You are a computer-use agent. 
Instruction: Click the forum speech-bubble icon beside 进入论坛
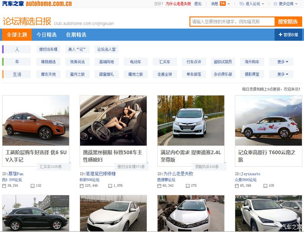point(241,4)
